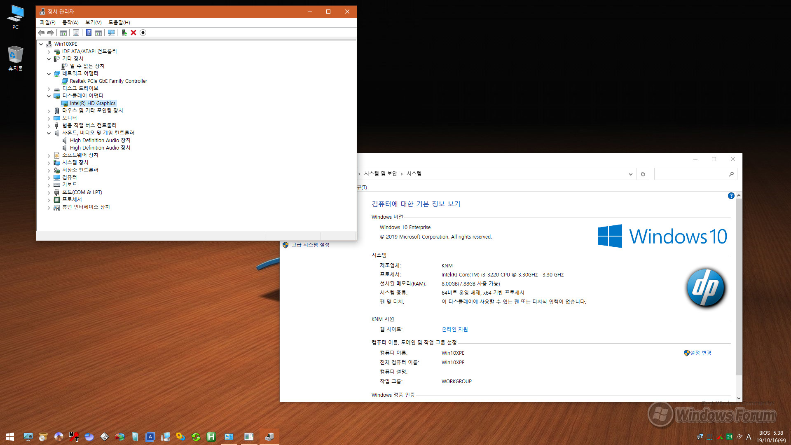
Task: Click the search magnifier in System window
Action: pyautogui.click(x=731, y=174)
